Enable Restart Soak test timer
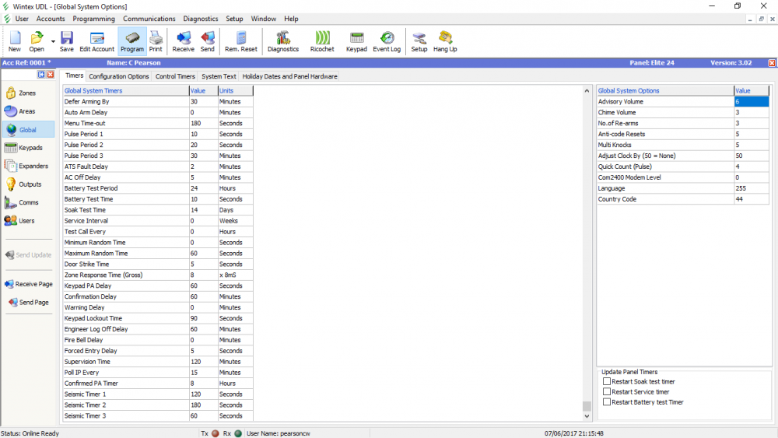 [x=607, y=382]
